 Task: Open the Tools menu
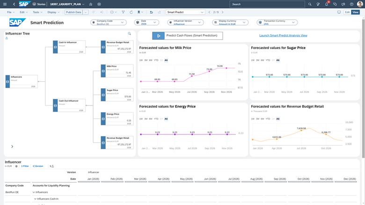(37, 12)
